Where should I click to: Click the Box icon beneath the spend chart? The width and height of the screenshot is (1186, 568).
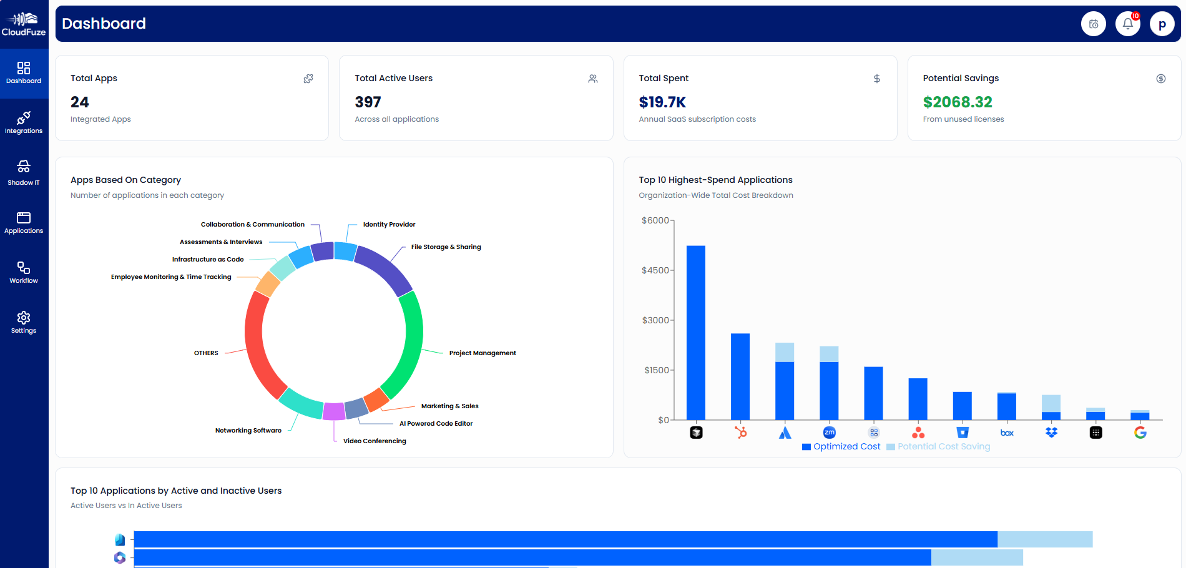click(x=1006, y=432)
